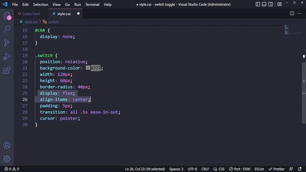Click the vertical editor scrollbar
The width and height of the screenshot is (306, 172).
[x=304, y=93]
